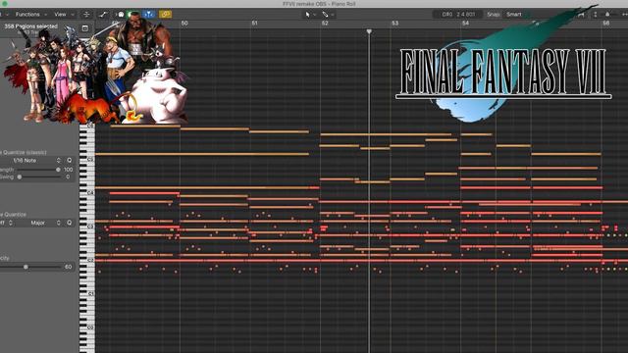Click the playhead marker in the ruler
The width and height of the screenshot is (628, 353).
coord(369,31)
